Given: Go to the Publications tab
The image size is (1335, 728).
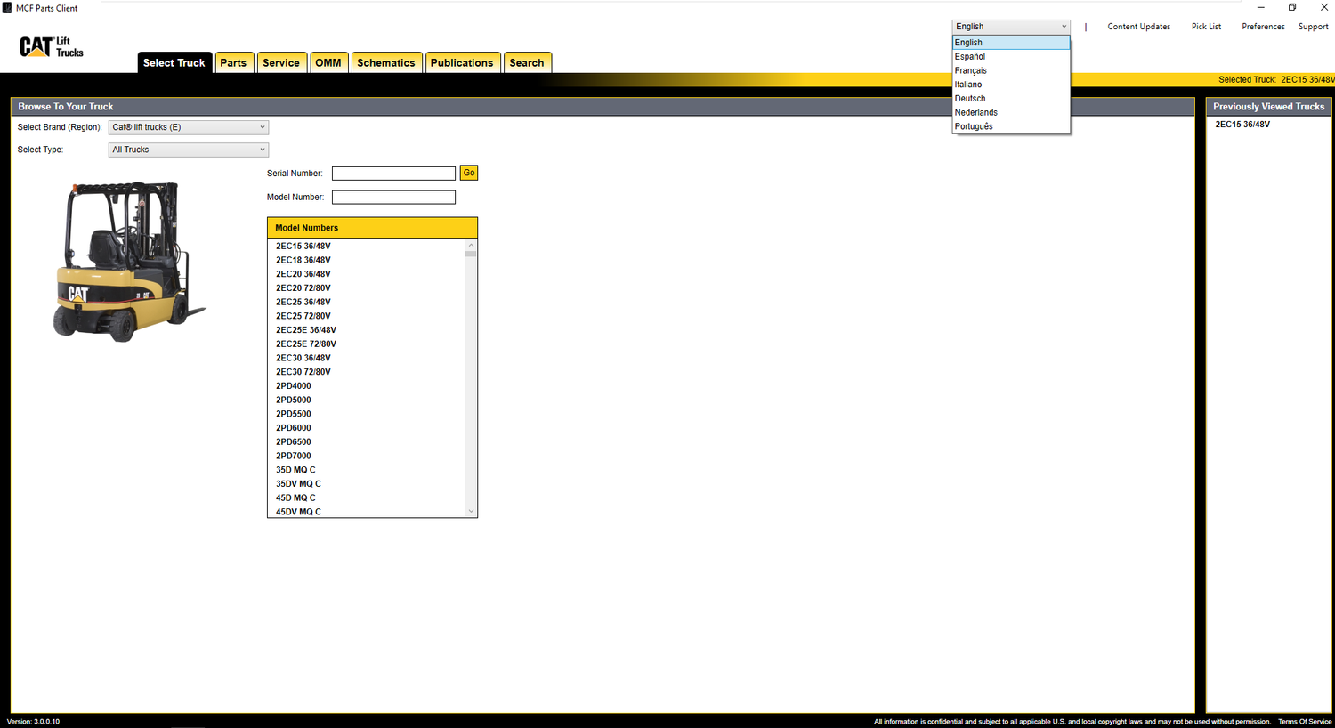Looking at the screenshot, I should coord(461,63).
